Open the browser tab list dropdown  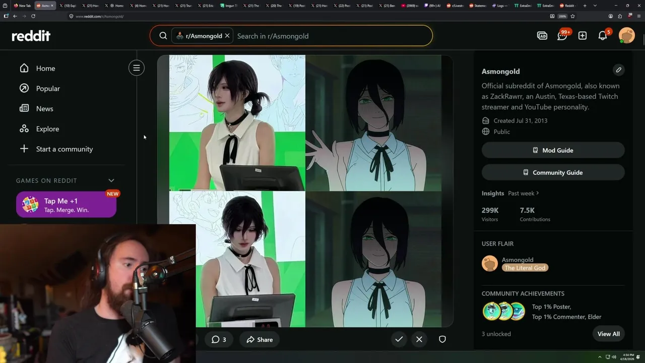(x=595, y=6)
